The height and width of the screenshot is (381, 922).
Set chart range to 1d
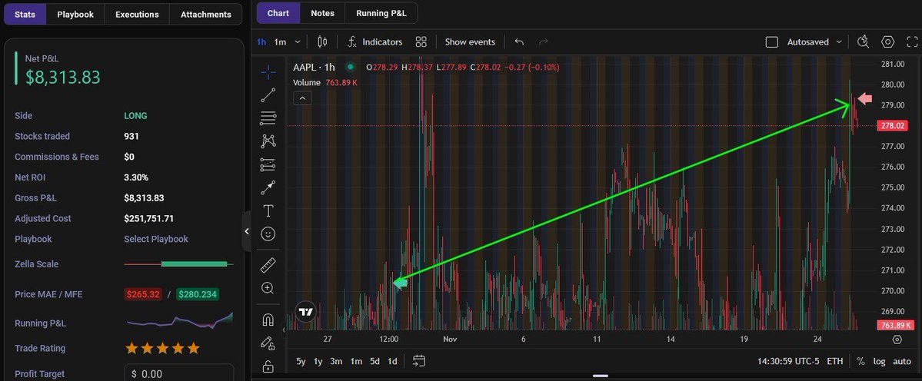click(392, 362)
